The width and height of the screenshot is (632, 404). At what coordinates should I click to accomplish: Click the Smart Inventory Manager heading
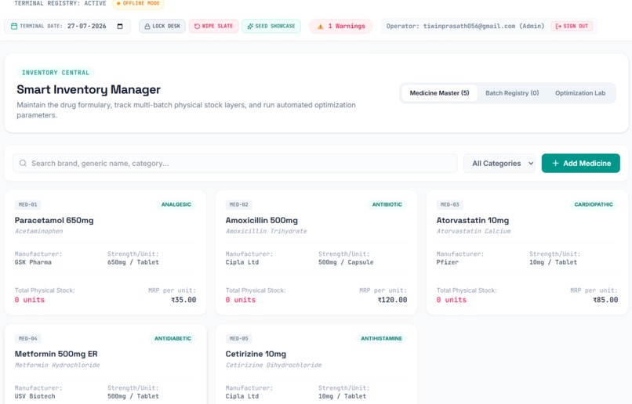89,89
